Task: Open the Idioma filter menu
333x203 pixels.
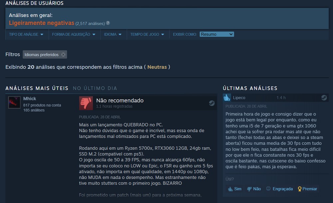Action: click(113, 34)
